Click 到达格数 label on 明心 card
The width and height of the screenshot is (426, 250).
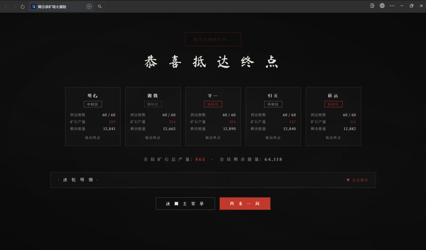click(x=78, y=115)
